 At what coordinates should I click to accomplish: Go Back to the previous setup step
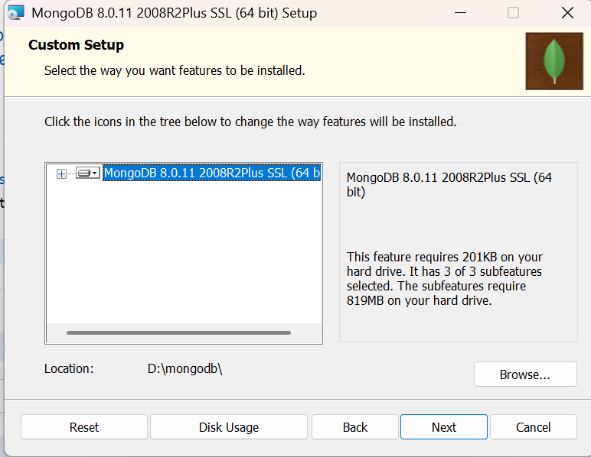(x=355, y=427)
